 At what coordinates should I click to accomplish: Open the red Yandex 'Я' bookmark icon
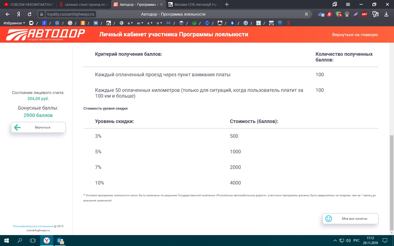(x=288, y=23)
